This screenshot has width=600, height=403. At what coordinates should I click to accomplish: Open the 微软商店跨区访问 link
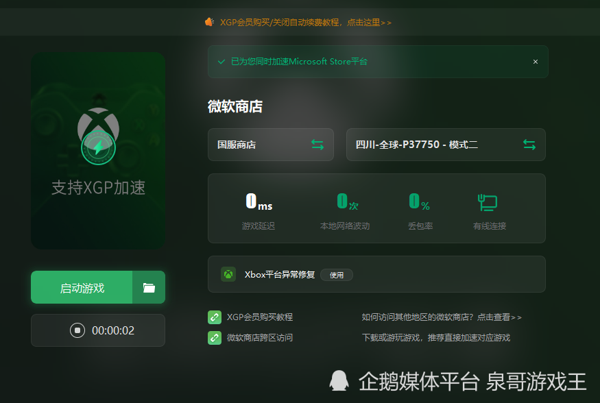click(260, 338)
